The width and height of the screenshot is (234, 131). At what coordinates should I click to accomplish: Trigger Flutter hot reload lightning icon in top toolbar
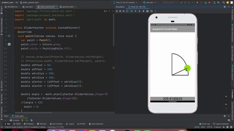[197, 3]
